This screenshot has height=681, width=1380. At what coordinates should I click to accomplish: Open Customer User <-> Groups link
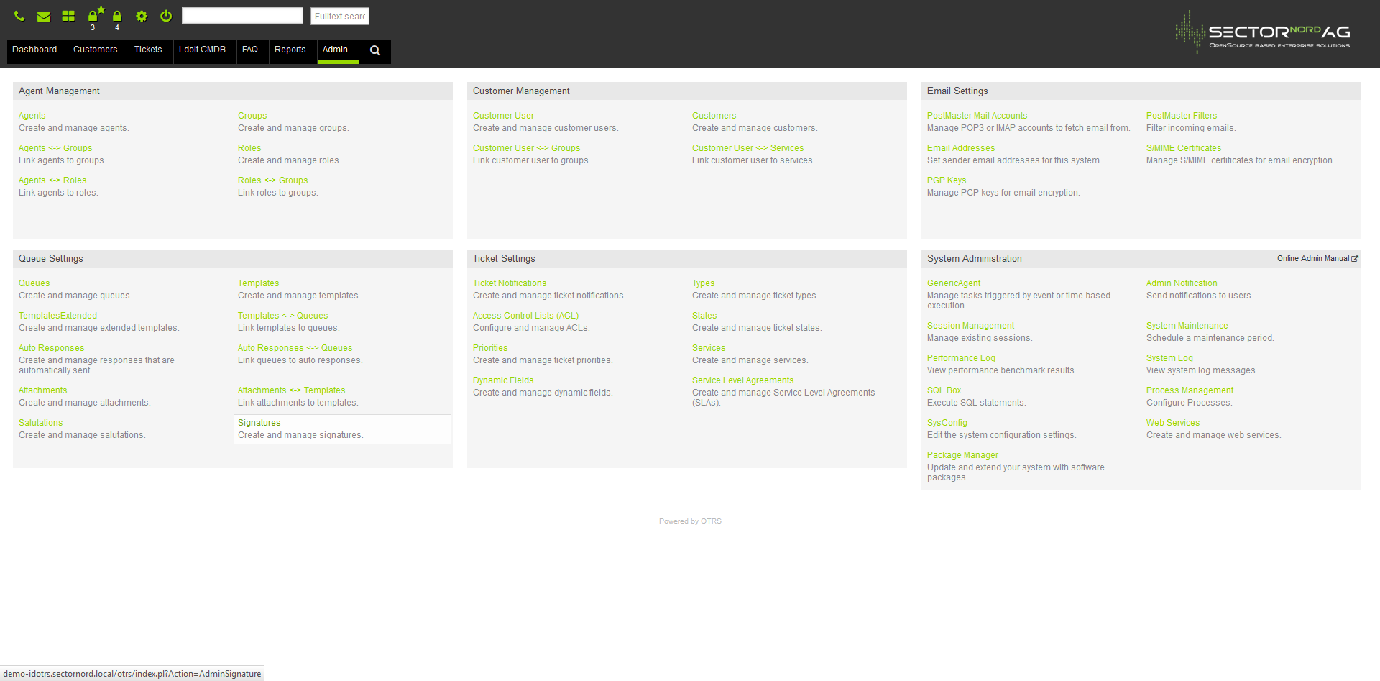pyautogui.click(x=526, y=148)
